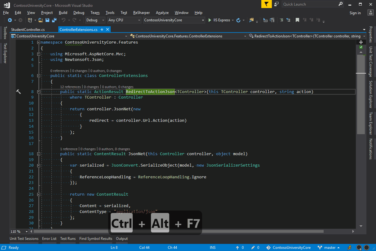Open the ContosoUniversityCore startup project dropdown
The image size is (376, 251).
[174, 20]
